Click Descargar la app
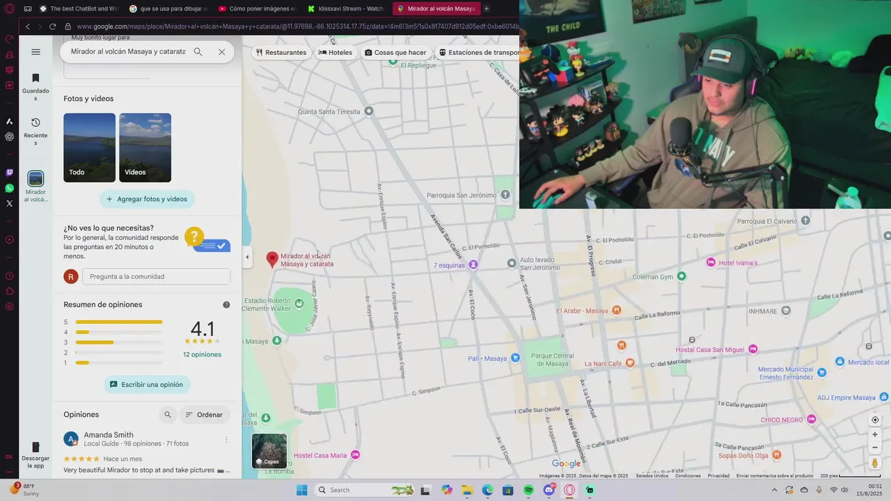891x501 pixels. tap(36, 454)
